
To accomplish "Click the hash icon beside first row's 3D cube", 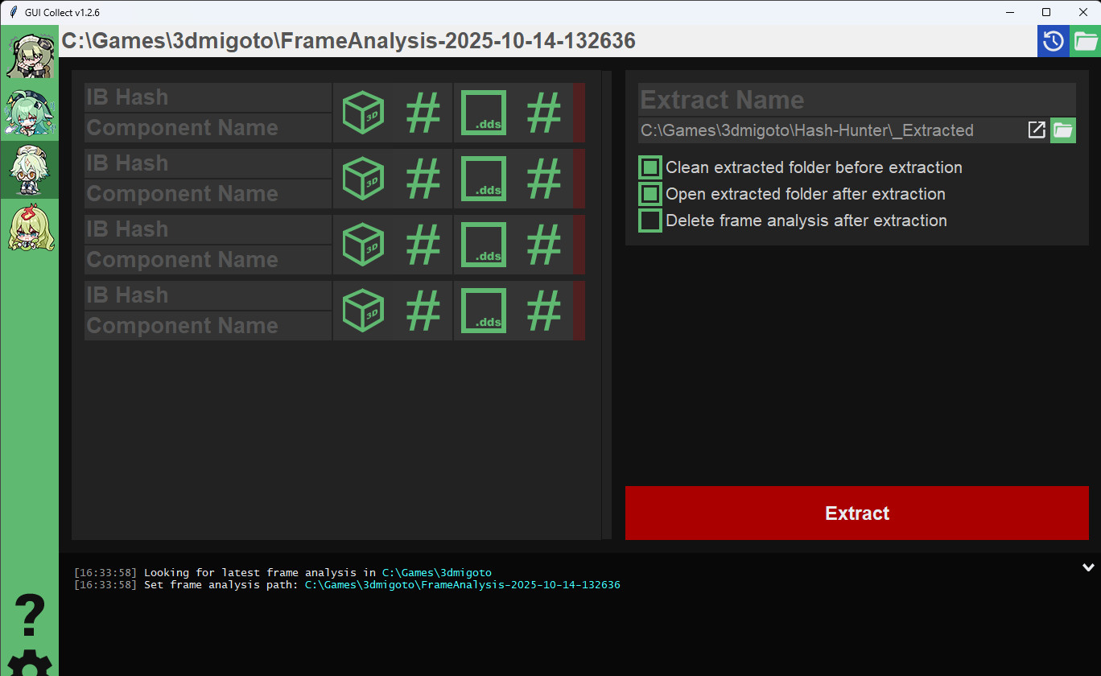I will tap(423, 113).
